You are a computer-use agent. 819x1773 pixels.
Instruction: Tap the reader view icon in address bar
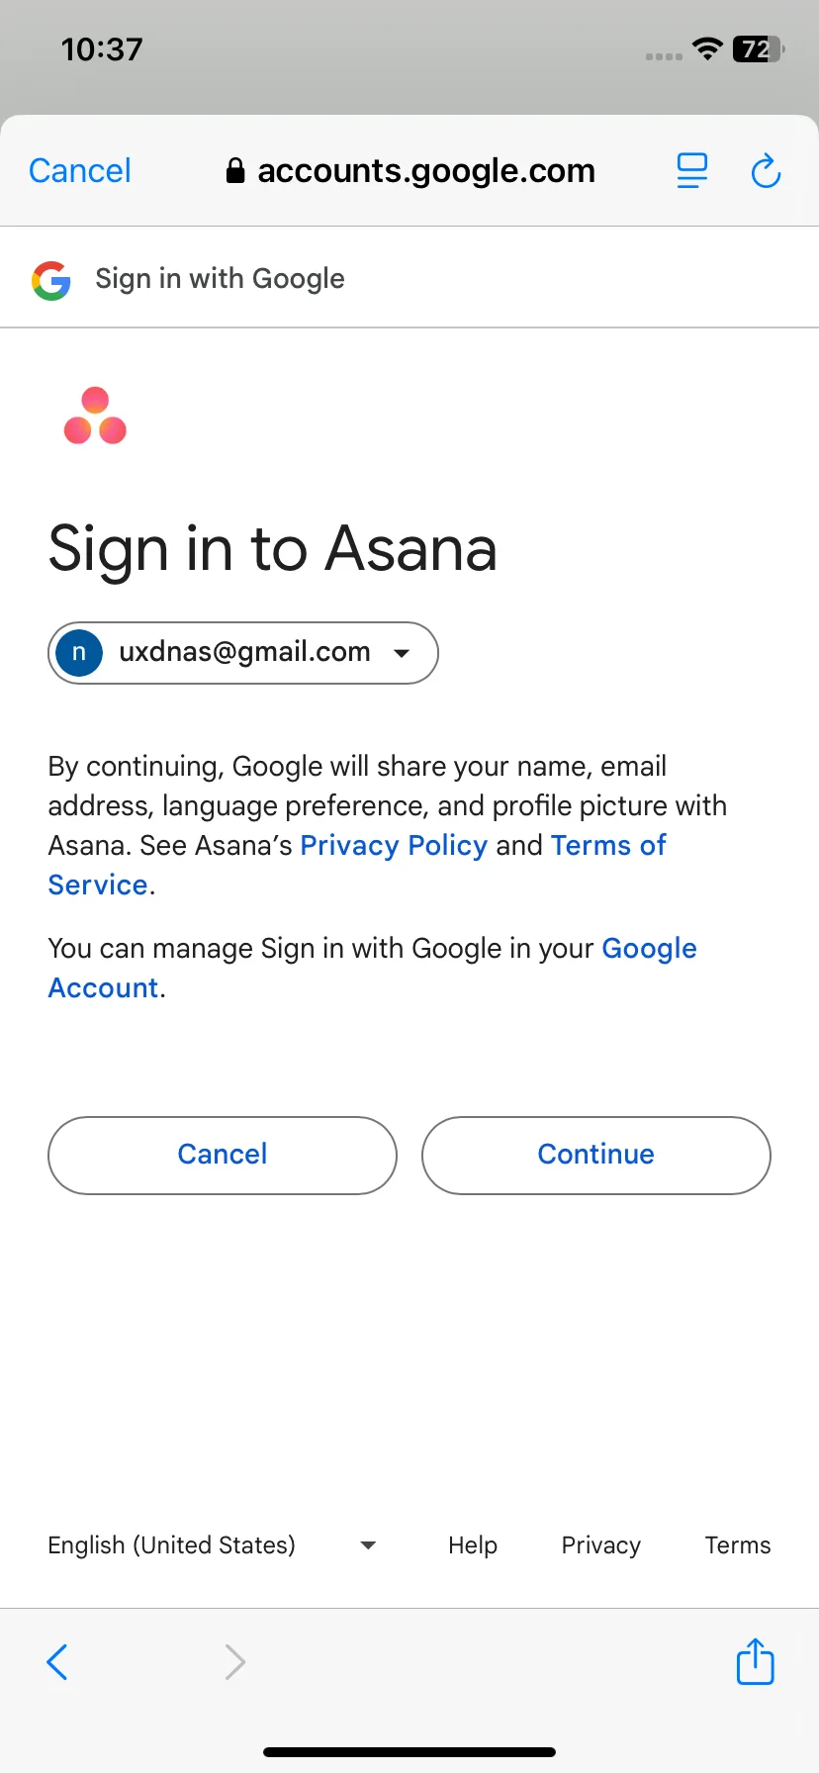tap(691, 171)
